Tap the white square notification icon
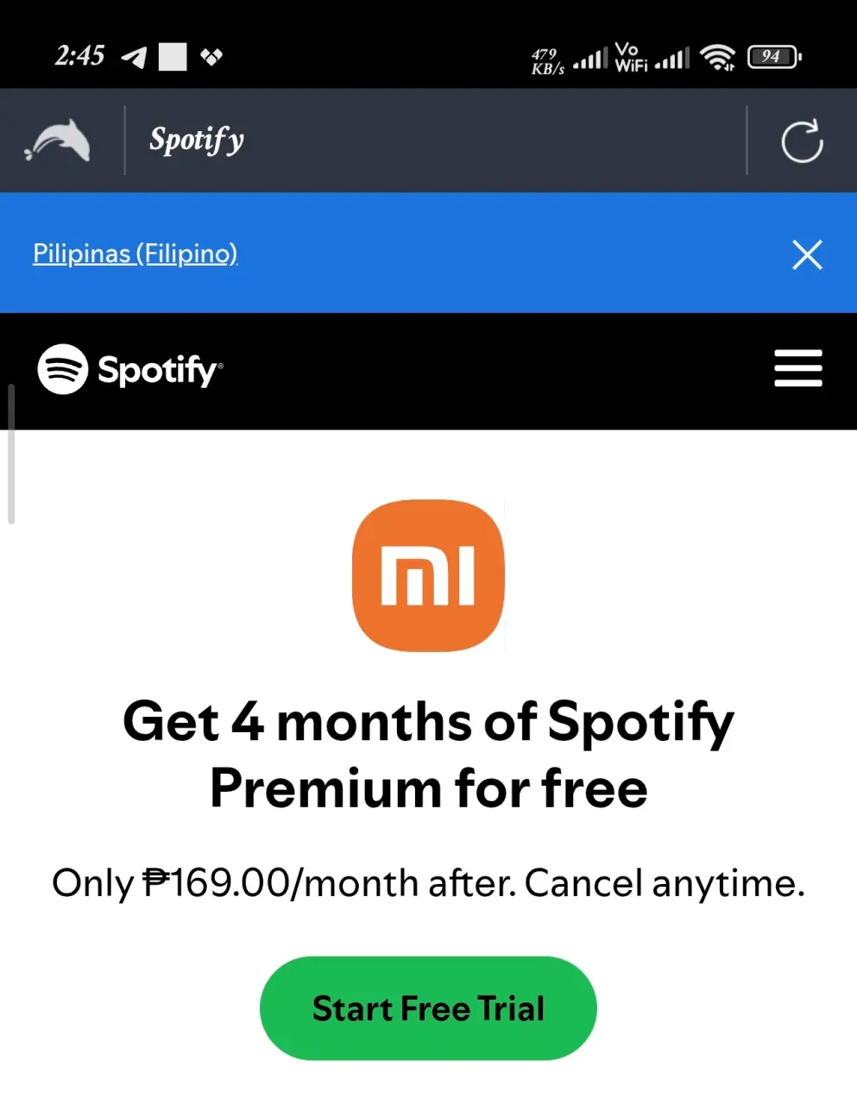Image resolution: width=857 pixels, height=1104 pixels. click(173, 57)
